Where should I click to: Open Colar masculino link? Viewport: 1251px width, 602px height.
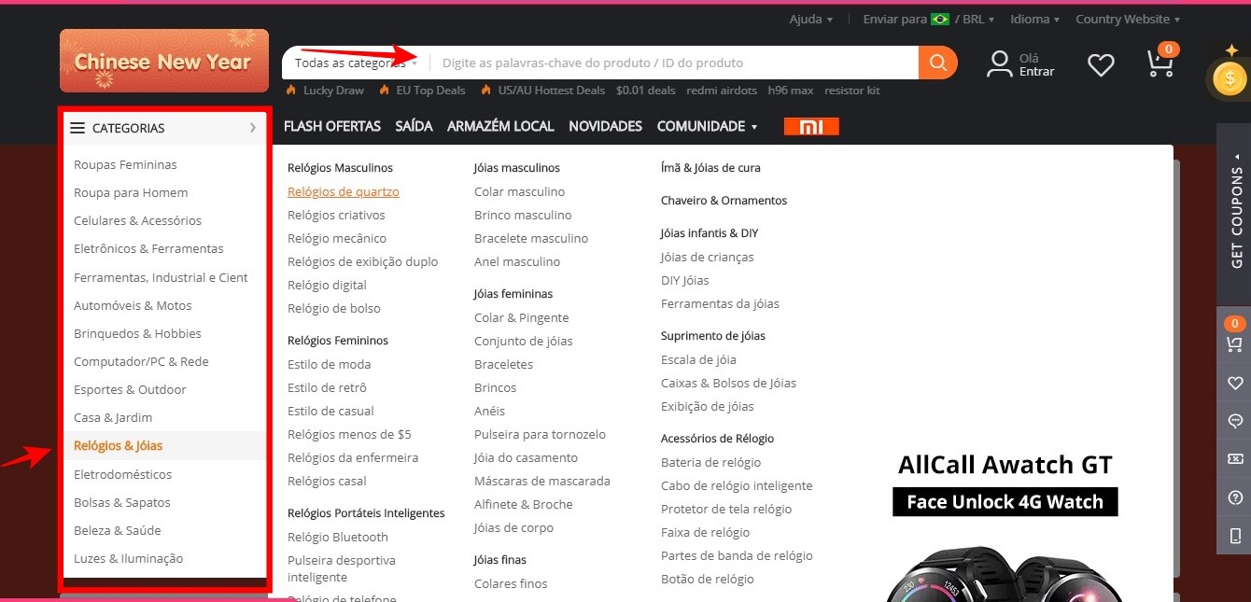click(x=520, y=191)
